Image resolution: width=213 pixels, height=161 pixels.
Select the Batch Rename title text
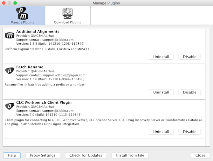pos(30,67)
